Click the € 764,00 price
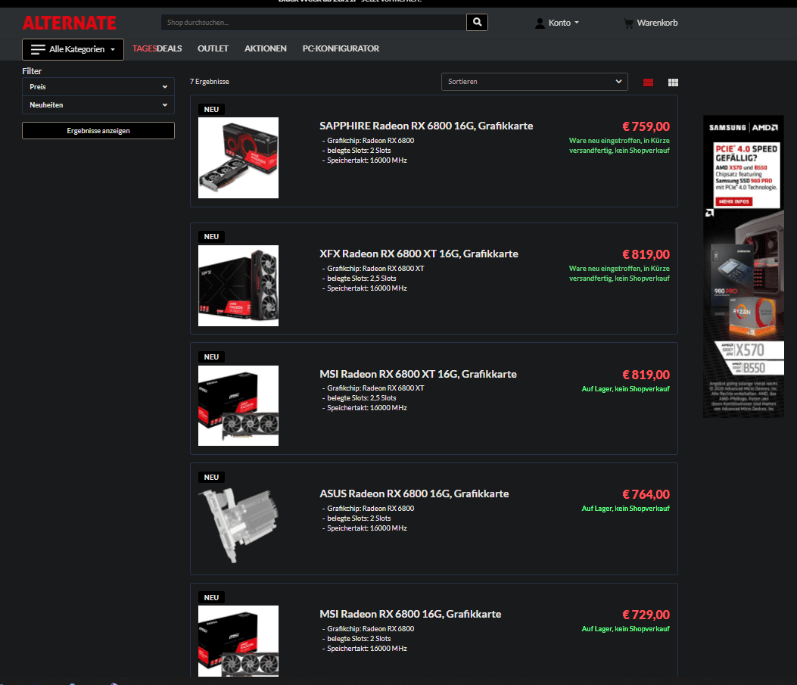This screenshot has width=797, height=685. [x=646, y=494]
